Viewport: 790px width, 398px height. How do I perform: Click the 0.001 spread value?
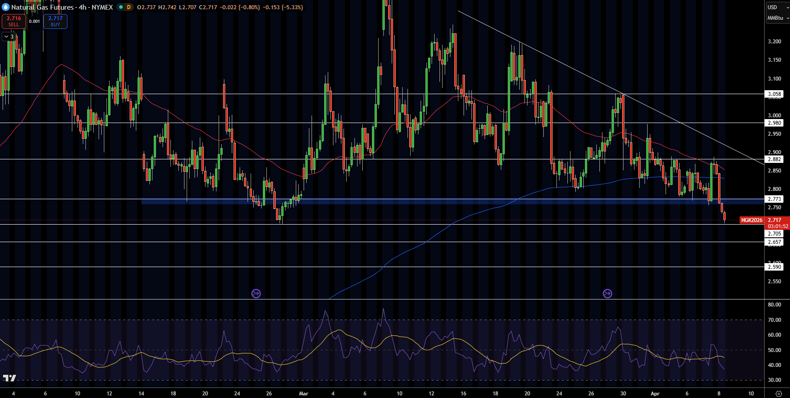coord(34,21)
